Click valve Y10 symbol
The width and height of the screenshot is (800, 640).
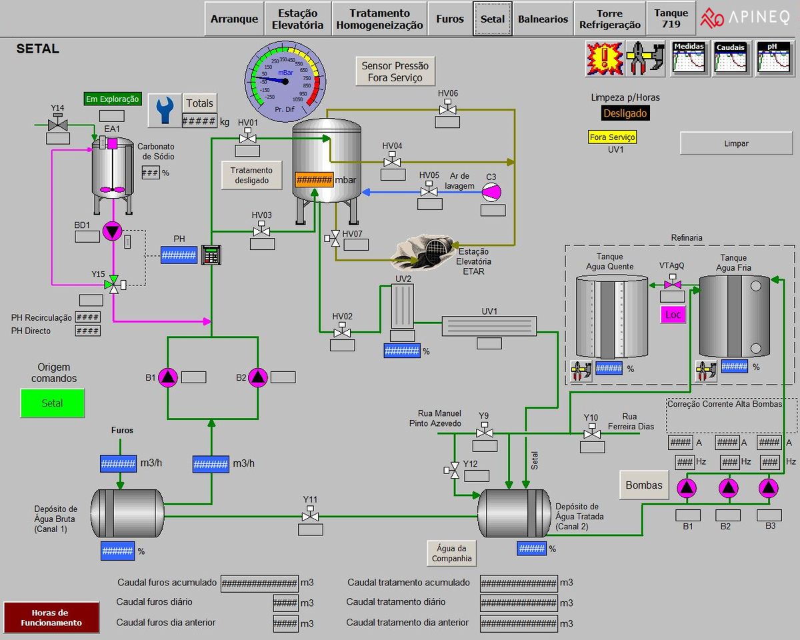tap(591, 433)
